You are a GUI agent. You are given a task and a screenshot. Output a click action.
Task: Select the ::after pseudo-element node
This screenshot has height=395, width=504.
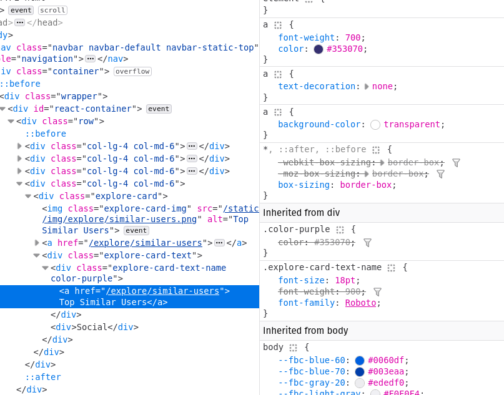[x=43, y=377]
